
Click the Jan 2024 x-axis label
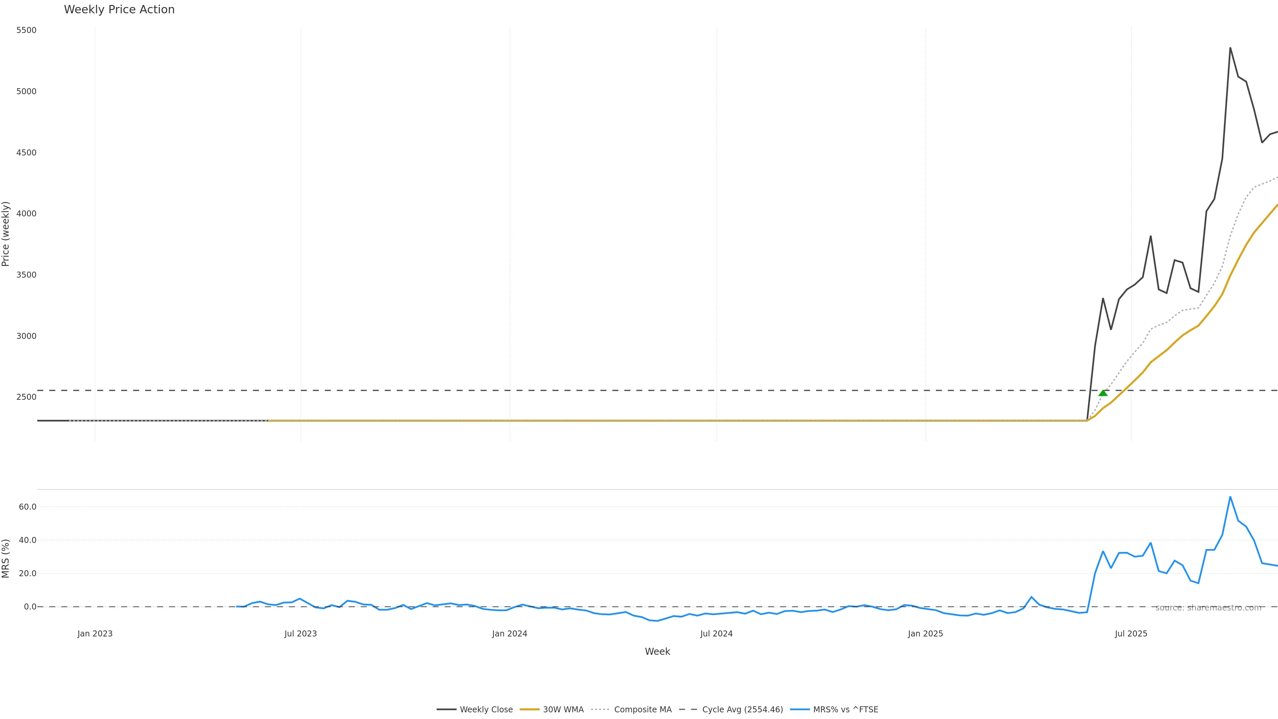pos(510,634)
